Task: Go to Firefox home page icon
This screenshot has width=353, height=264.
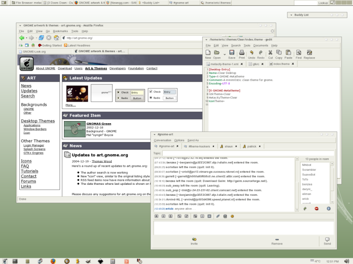Action: click(x=56, y=38)
